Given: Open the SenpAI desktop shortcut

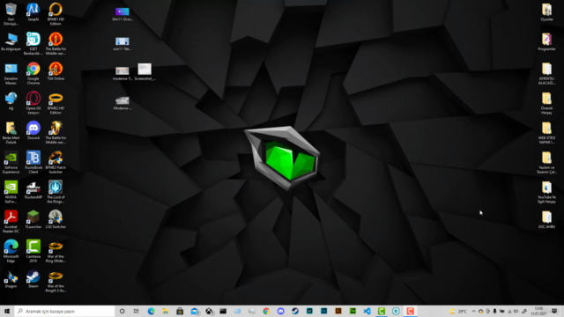Looking at the screenshot, I should coord(33,12).
